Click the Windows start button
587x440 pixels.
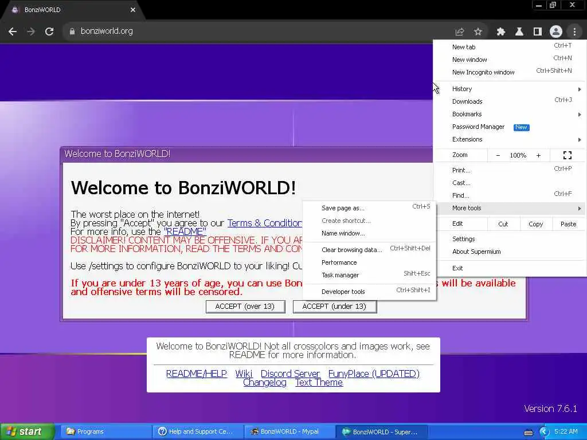tap(27, 432)
